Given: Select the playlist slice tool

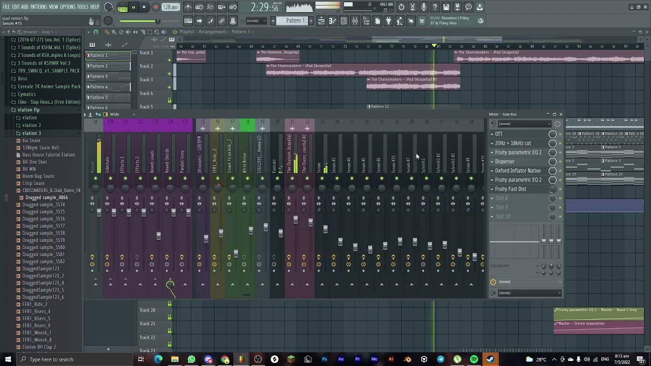Looking at the screenshot, I should coord(142,32).
